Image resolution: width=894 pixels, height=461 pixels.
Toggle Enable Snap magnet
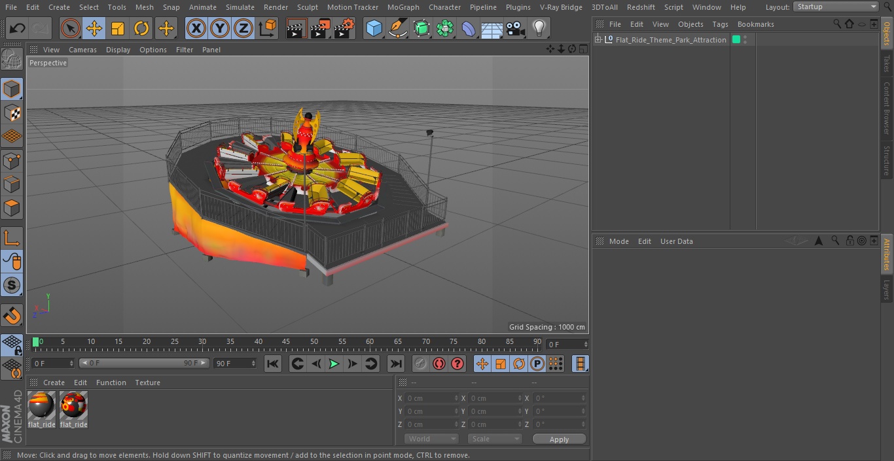12,316
